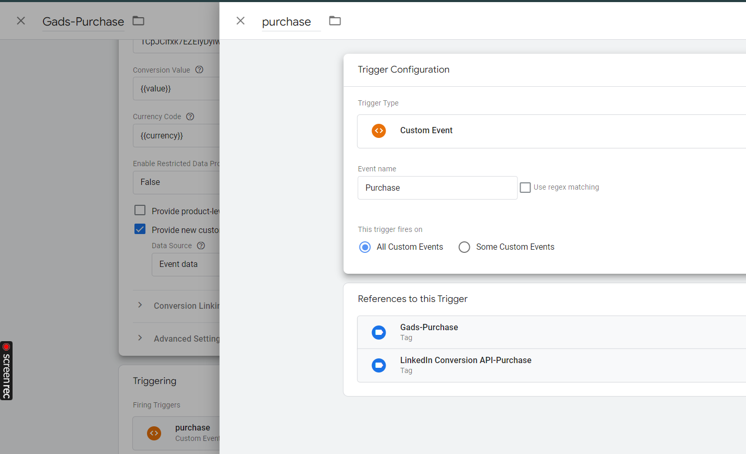Screen dimensions: 746x454
Task: Check Provide product-level data checkbox
Action: [x=140, y=211]
